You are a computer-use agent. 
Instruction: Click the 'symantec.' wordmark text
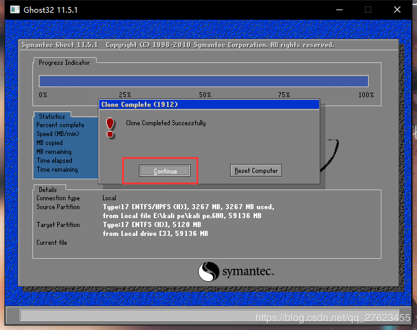[x=248, y=272]
